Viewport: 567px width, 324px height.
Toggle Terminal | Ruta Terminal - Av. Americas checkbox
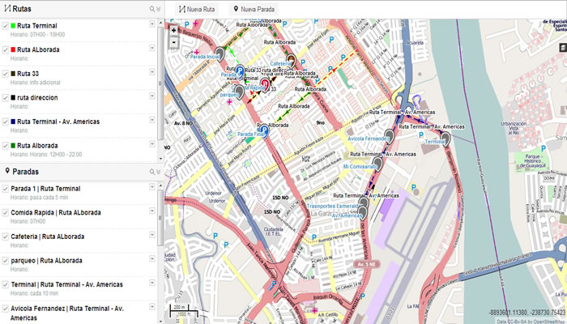(6, 284)
